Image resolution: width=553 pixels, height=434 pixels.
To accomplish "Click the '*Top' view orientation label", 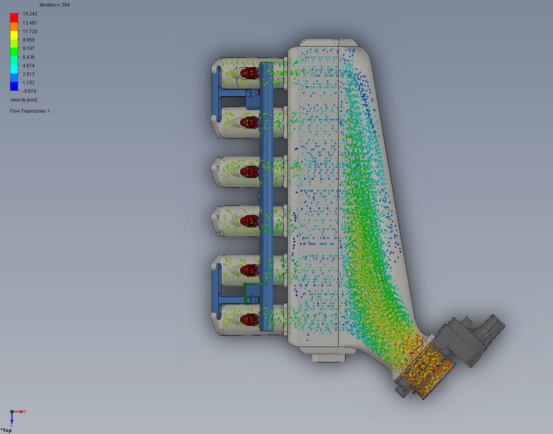I will pyautogui.click(x=6, y=430).
